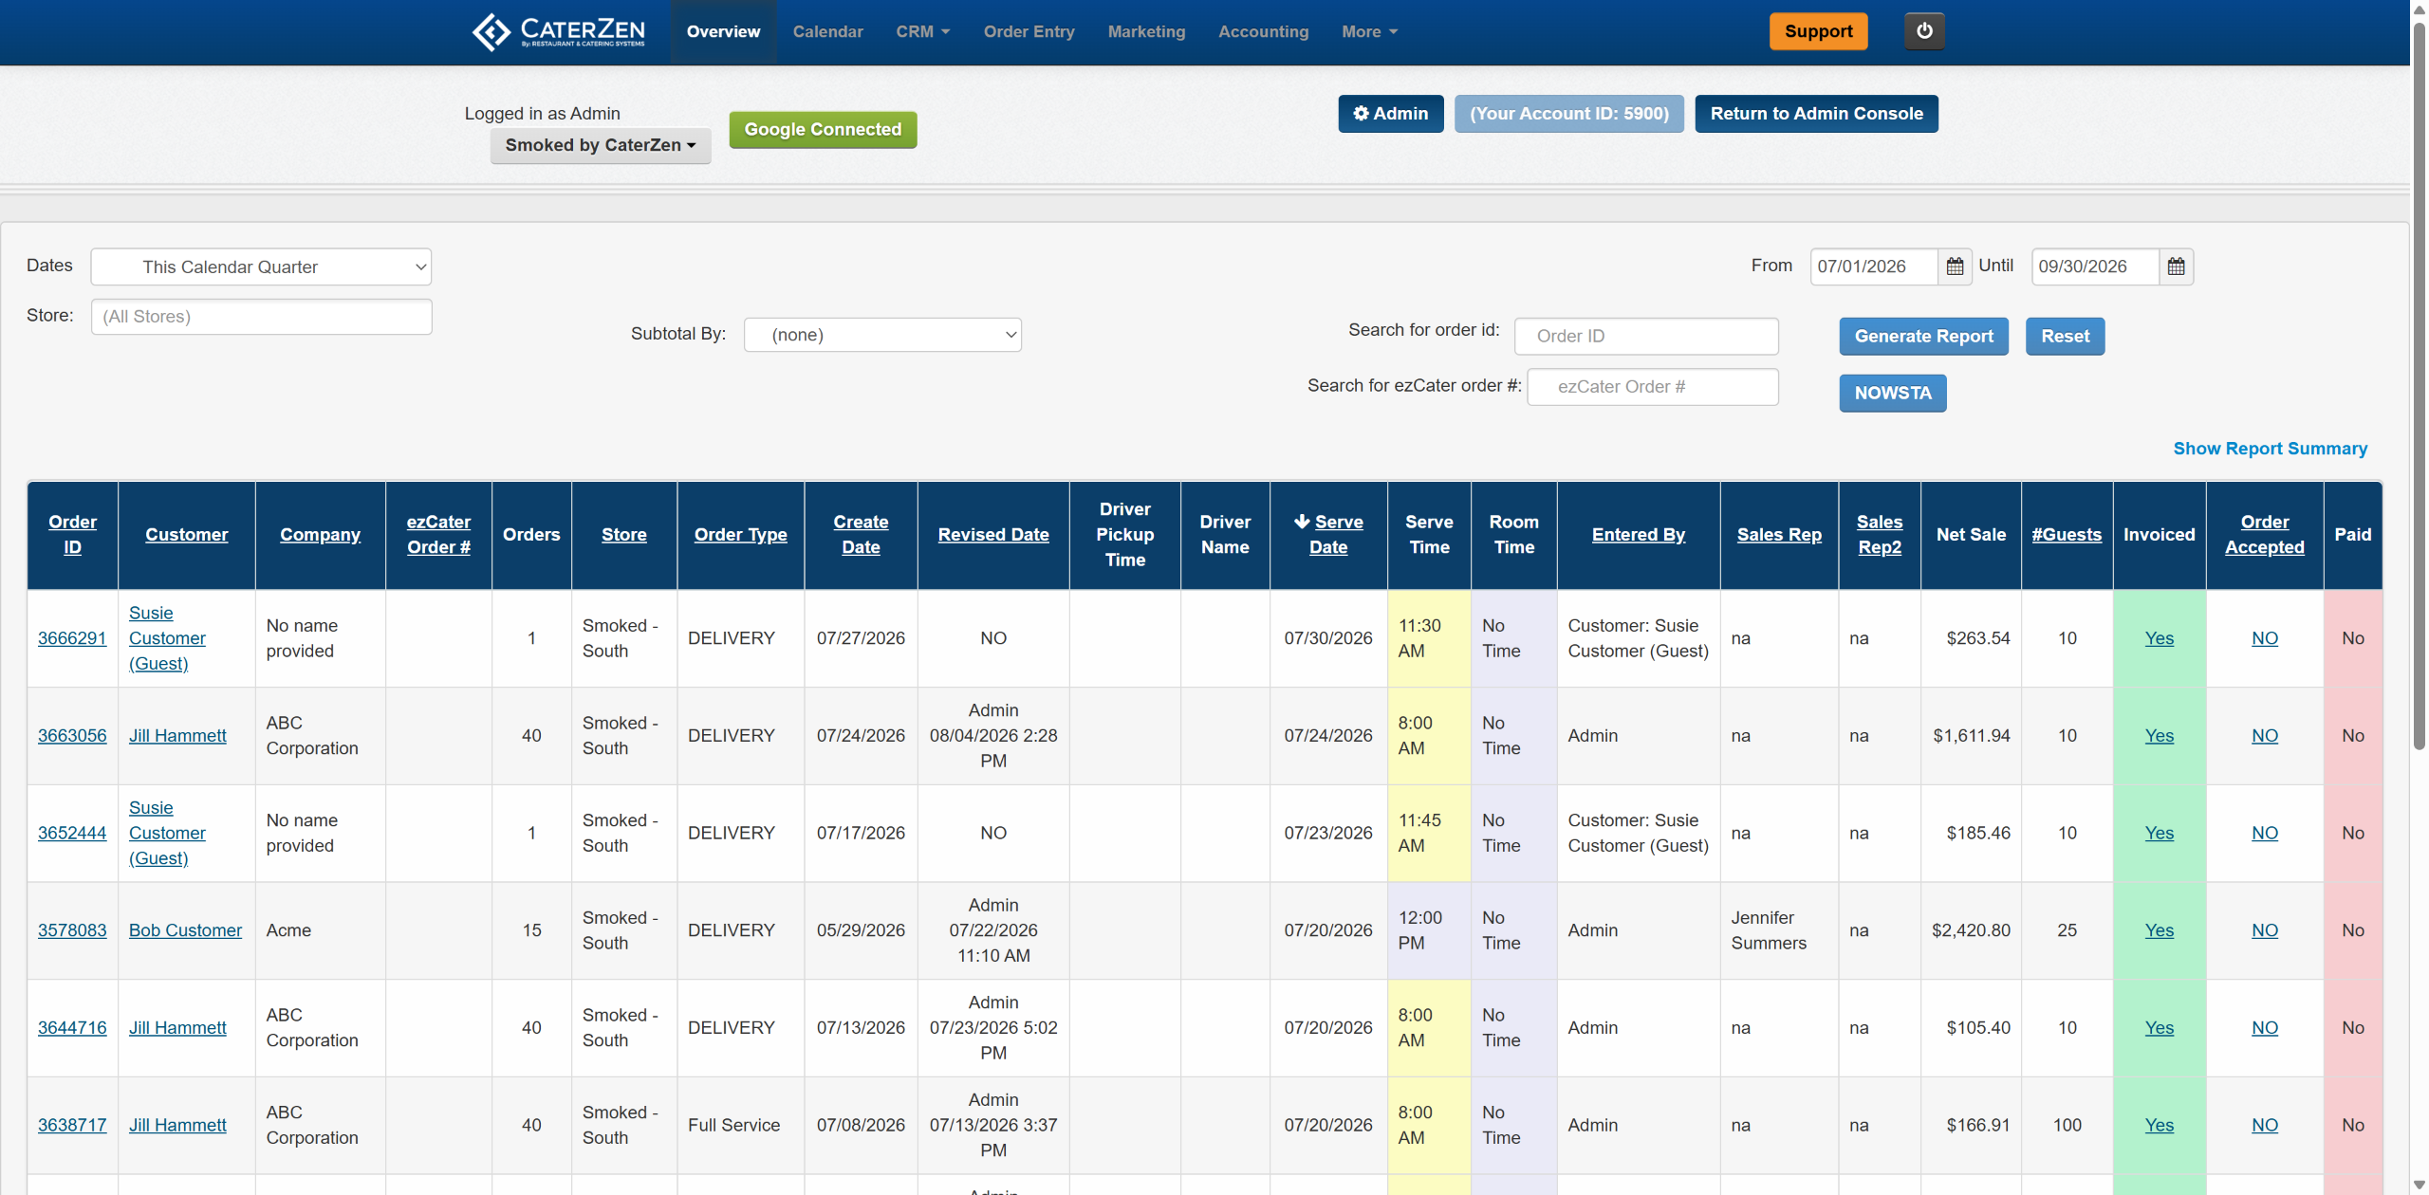Open the Until date calendar picker icon

(2176, 267)
